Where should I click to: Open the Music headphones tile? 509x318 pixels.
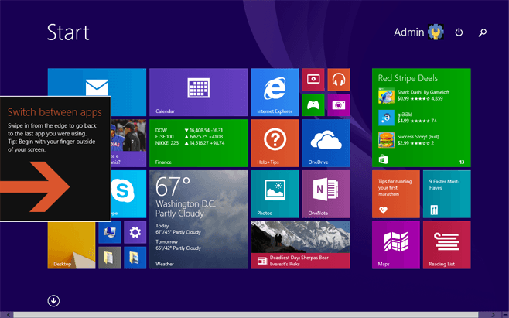coord(338,79)
